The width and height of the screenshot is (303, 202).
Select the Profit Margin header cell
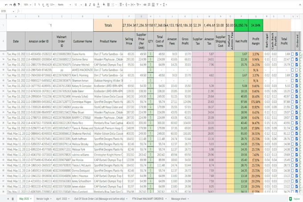256,41
